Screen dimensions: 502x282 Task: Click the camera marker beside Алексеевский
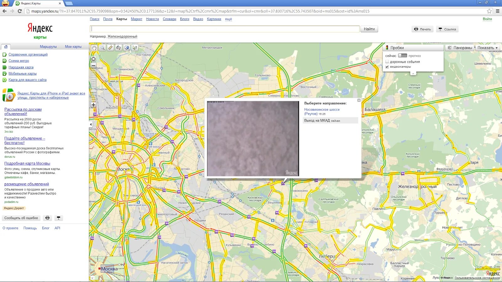pyautogui.click(x=138, y=85)
